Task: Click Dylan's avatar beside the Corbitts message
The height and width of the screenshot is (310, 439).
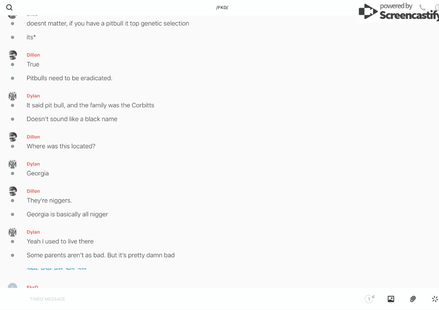Action: [13, 96]
